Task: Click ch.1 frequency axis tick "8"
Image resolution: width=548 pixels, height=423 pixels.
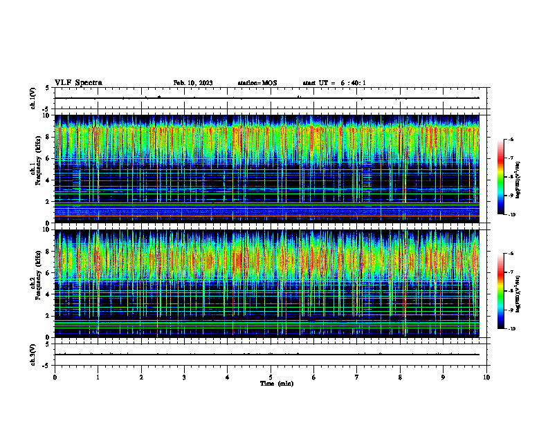Action: (x=48, y=137)
